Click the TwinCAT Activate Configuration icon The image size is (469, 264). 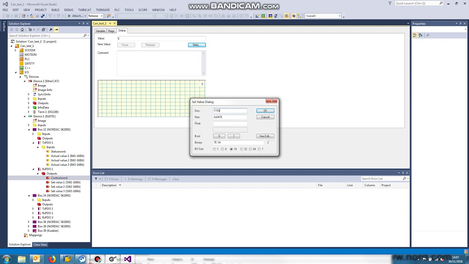[x=257, y=16]
